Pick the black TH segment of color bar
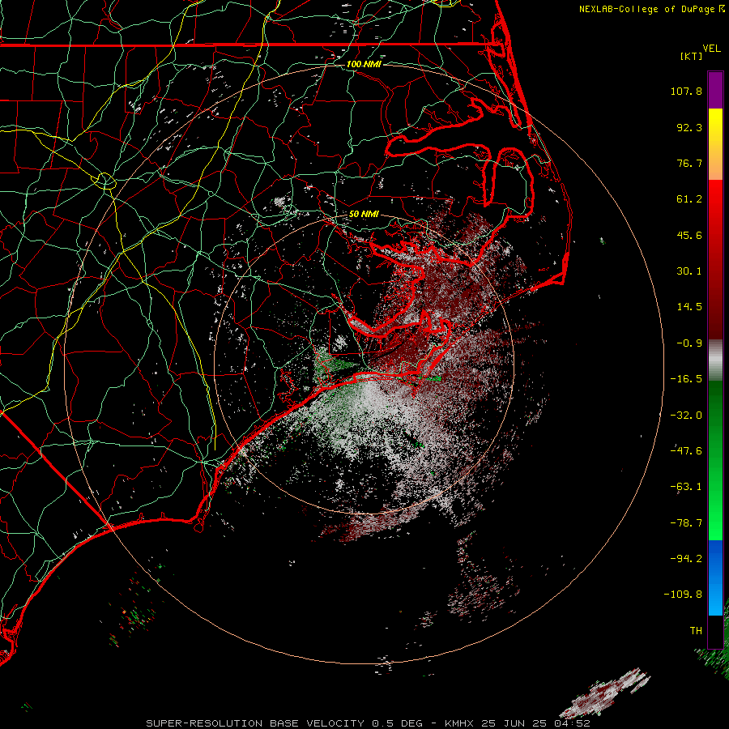Screen dimensions: 729x729 pos(715,631)
